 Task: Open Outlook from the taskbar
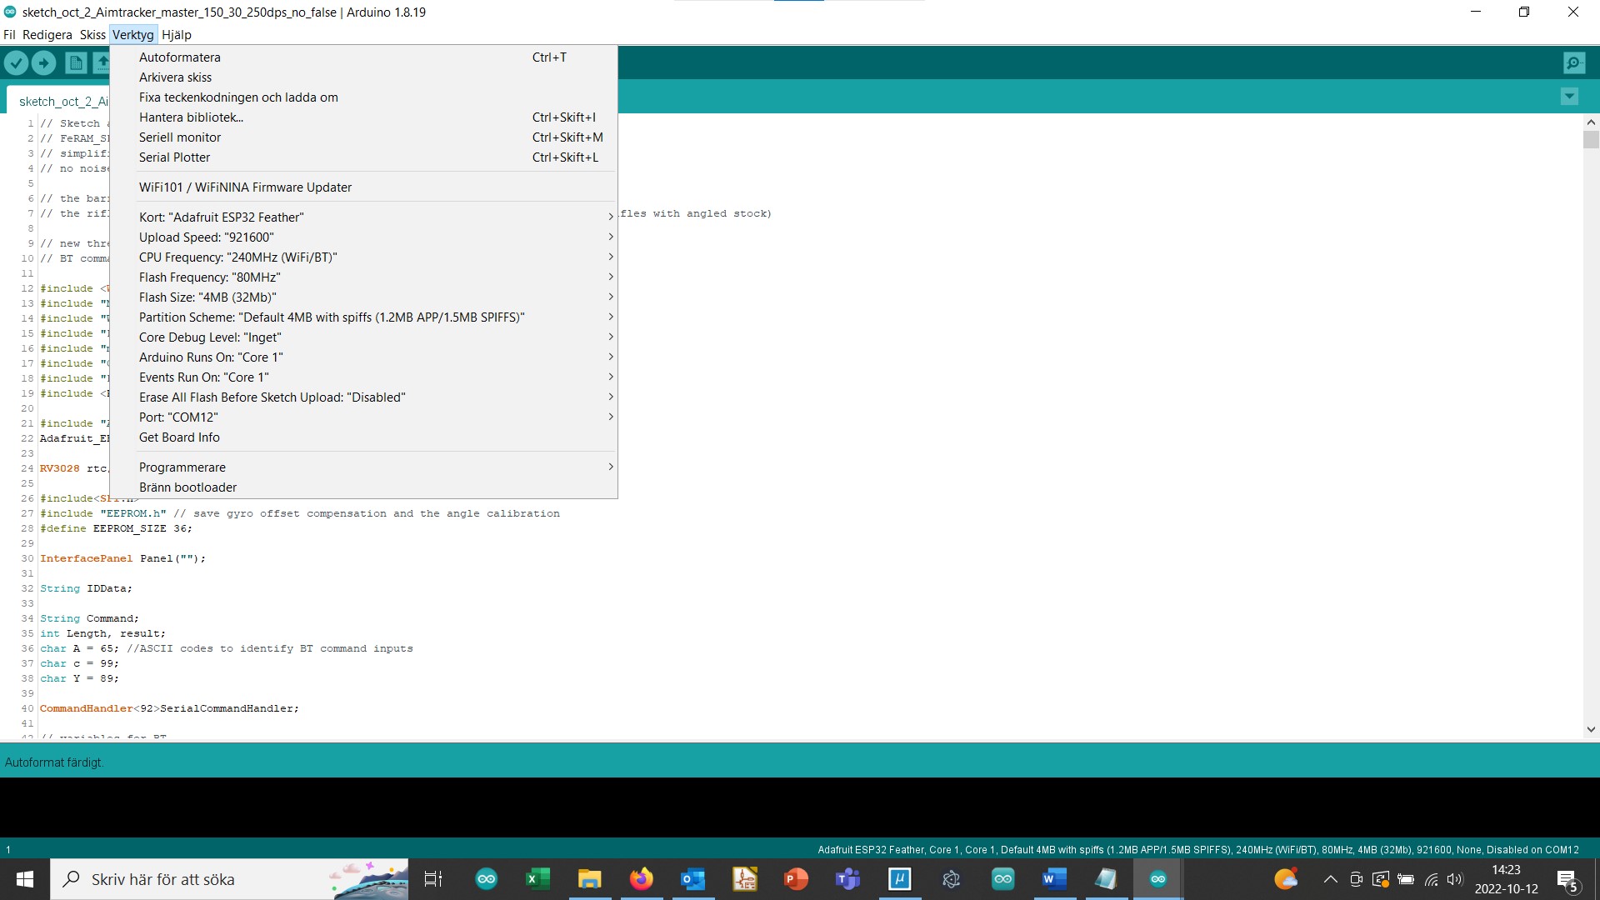(692, 878)
